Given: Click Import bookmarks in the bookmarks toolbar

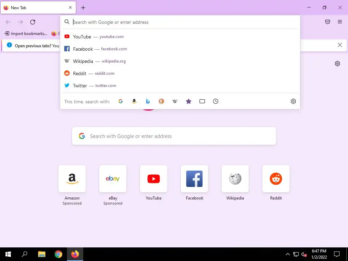Looking at the screenshot, I should (26, 34).
